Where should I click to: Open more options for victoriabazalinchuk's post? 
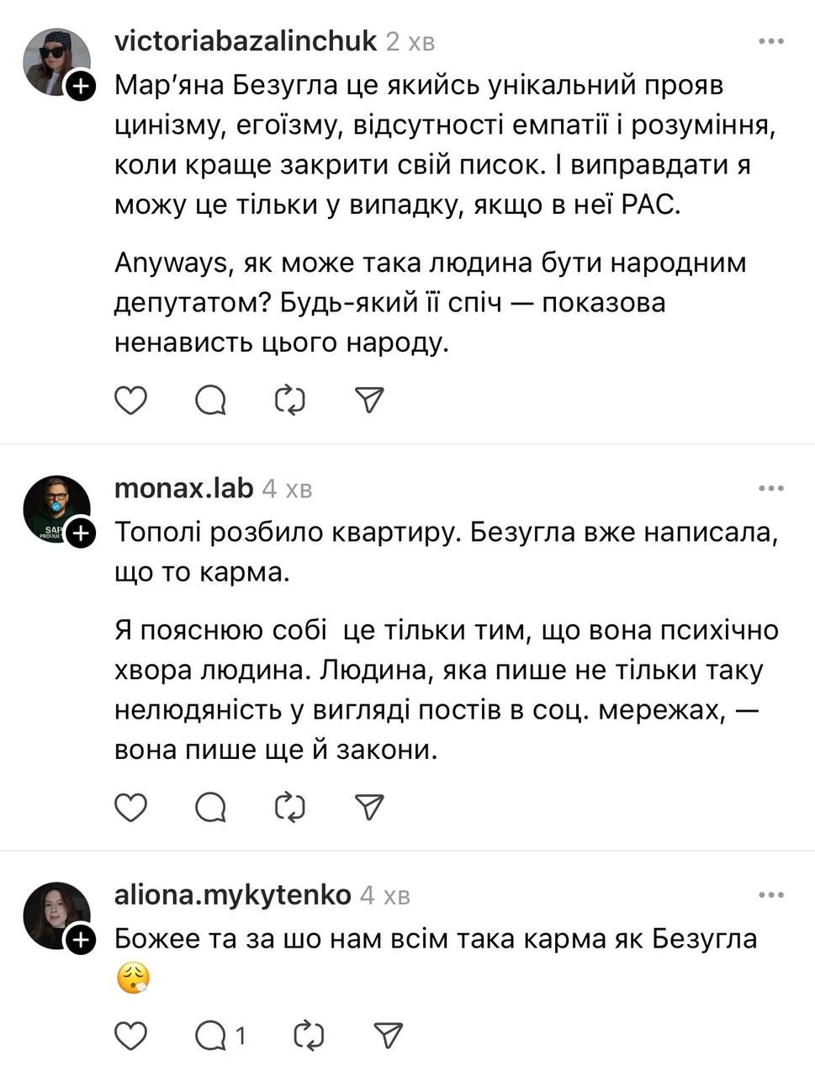click(771, 41)
